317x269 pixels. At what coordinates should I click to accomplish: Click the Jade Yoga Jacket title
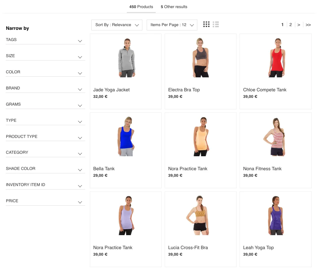point(111,90)
